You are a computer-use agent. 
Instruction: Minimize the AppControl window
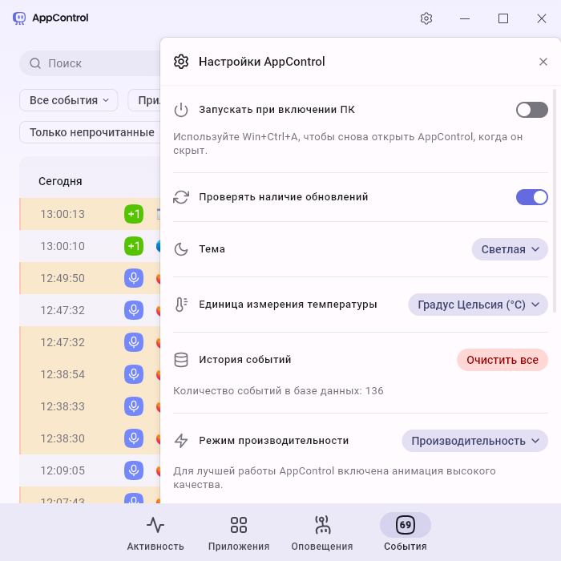click(465, 18)
